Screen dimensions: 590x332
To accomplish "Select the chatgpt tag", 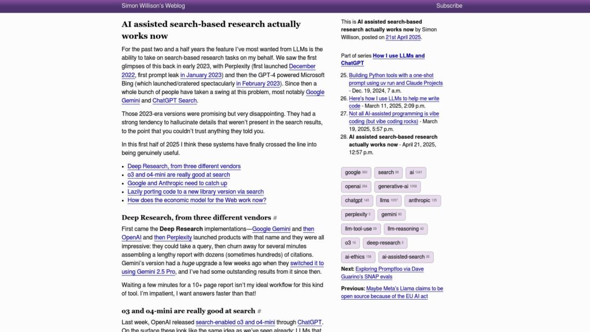I will point(357,201).
